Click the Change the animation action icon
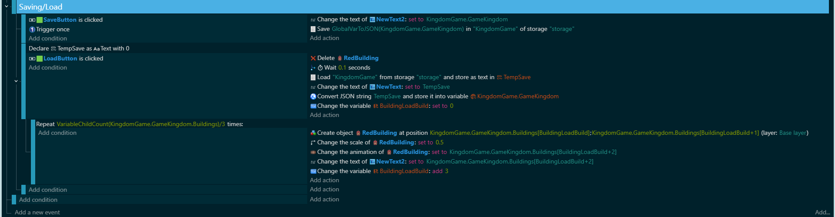Screen dimensions: 835x217 313,152
